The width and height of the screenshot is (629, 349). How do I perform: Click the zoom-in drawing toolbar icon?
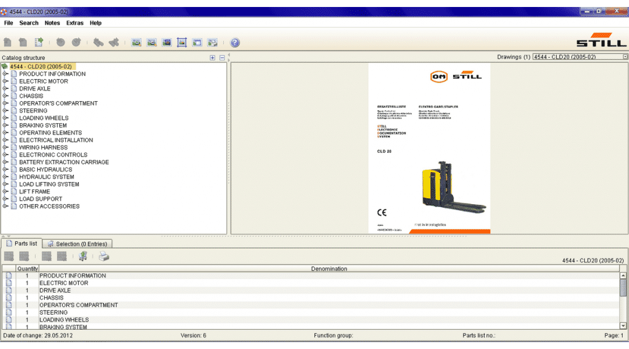[136, 42]
